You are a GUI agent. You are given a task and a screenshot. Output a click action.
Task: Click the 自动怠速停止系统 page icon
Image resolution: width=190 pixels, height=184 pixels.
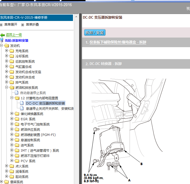[17, 93]
